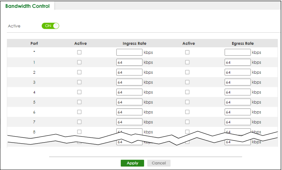Image resolution: width=282 pixels, height=170 pixels.
Task: Check ingress Active checkbox for port 5
Action: point(79,102)
